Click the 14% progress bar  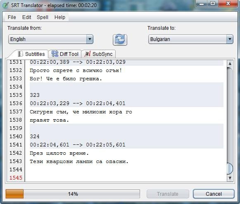click(73, 194)
